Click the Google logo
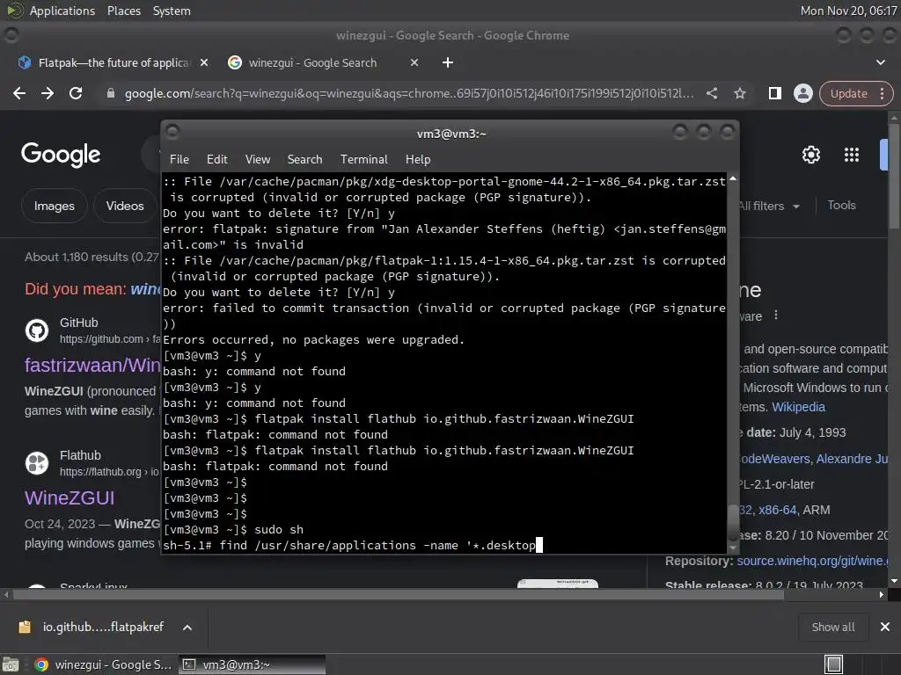 [x=61, y=155]
